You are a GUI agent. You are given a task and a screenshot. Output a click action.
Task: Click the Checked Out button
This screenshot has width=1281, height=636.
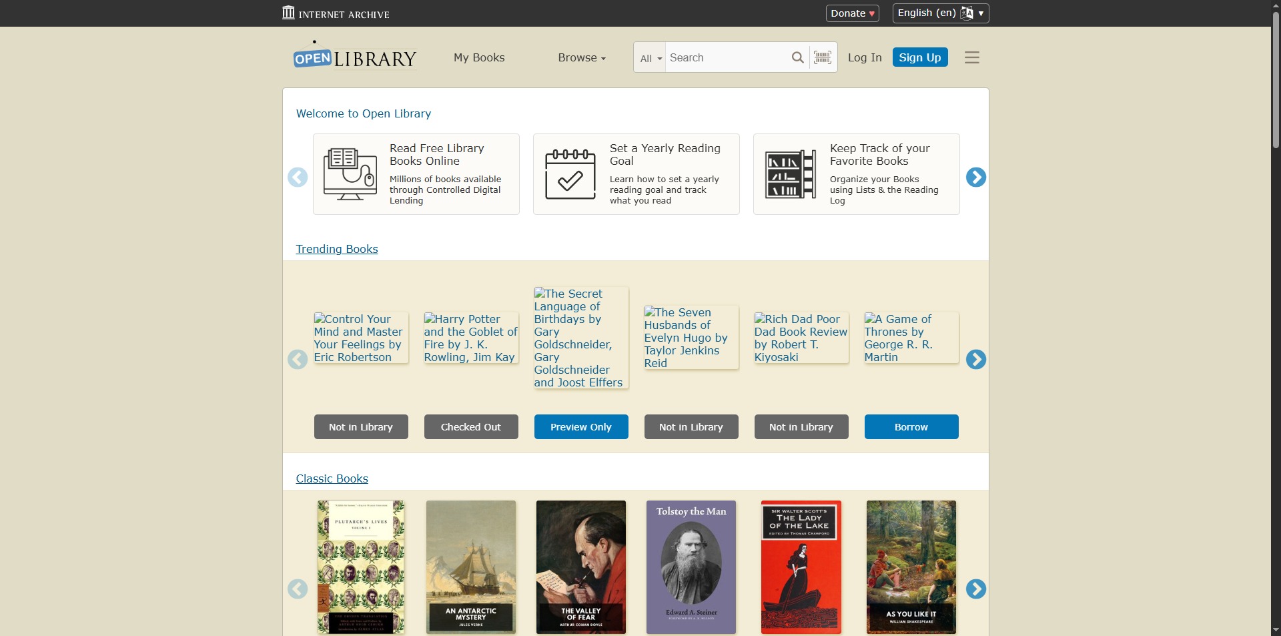pyautogui.click(x=471, y=427)
